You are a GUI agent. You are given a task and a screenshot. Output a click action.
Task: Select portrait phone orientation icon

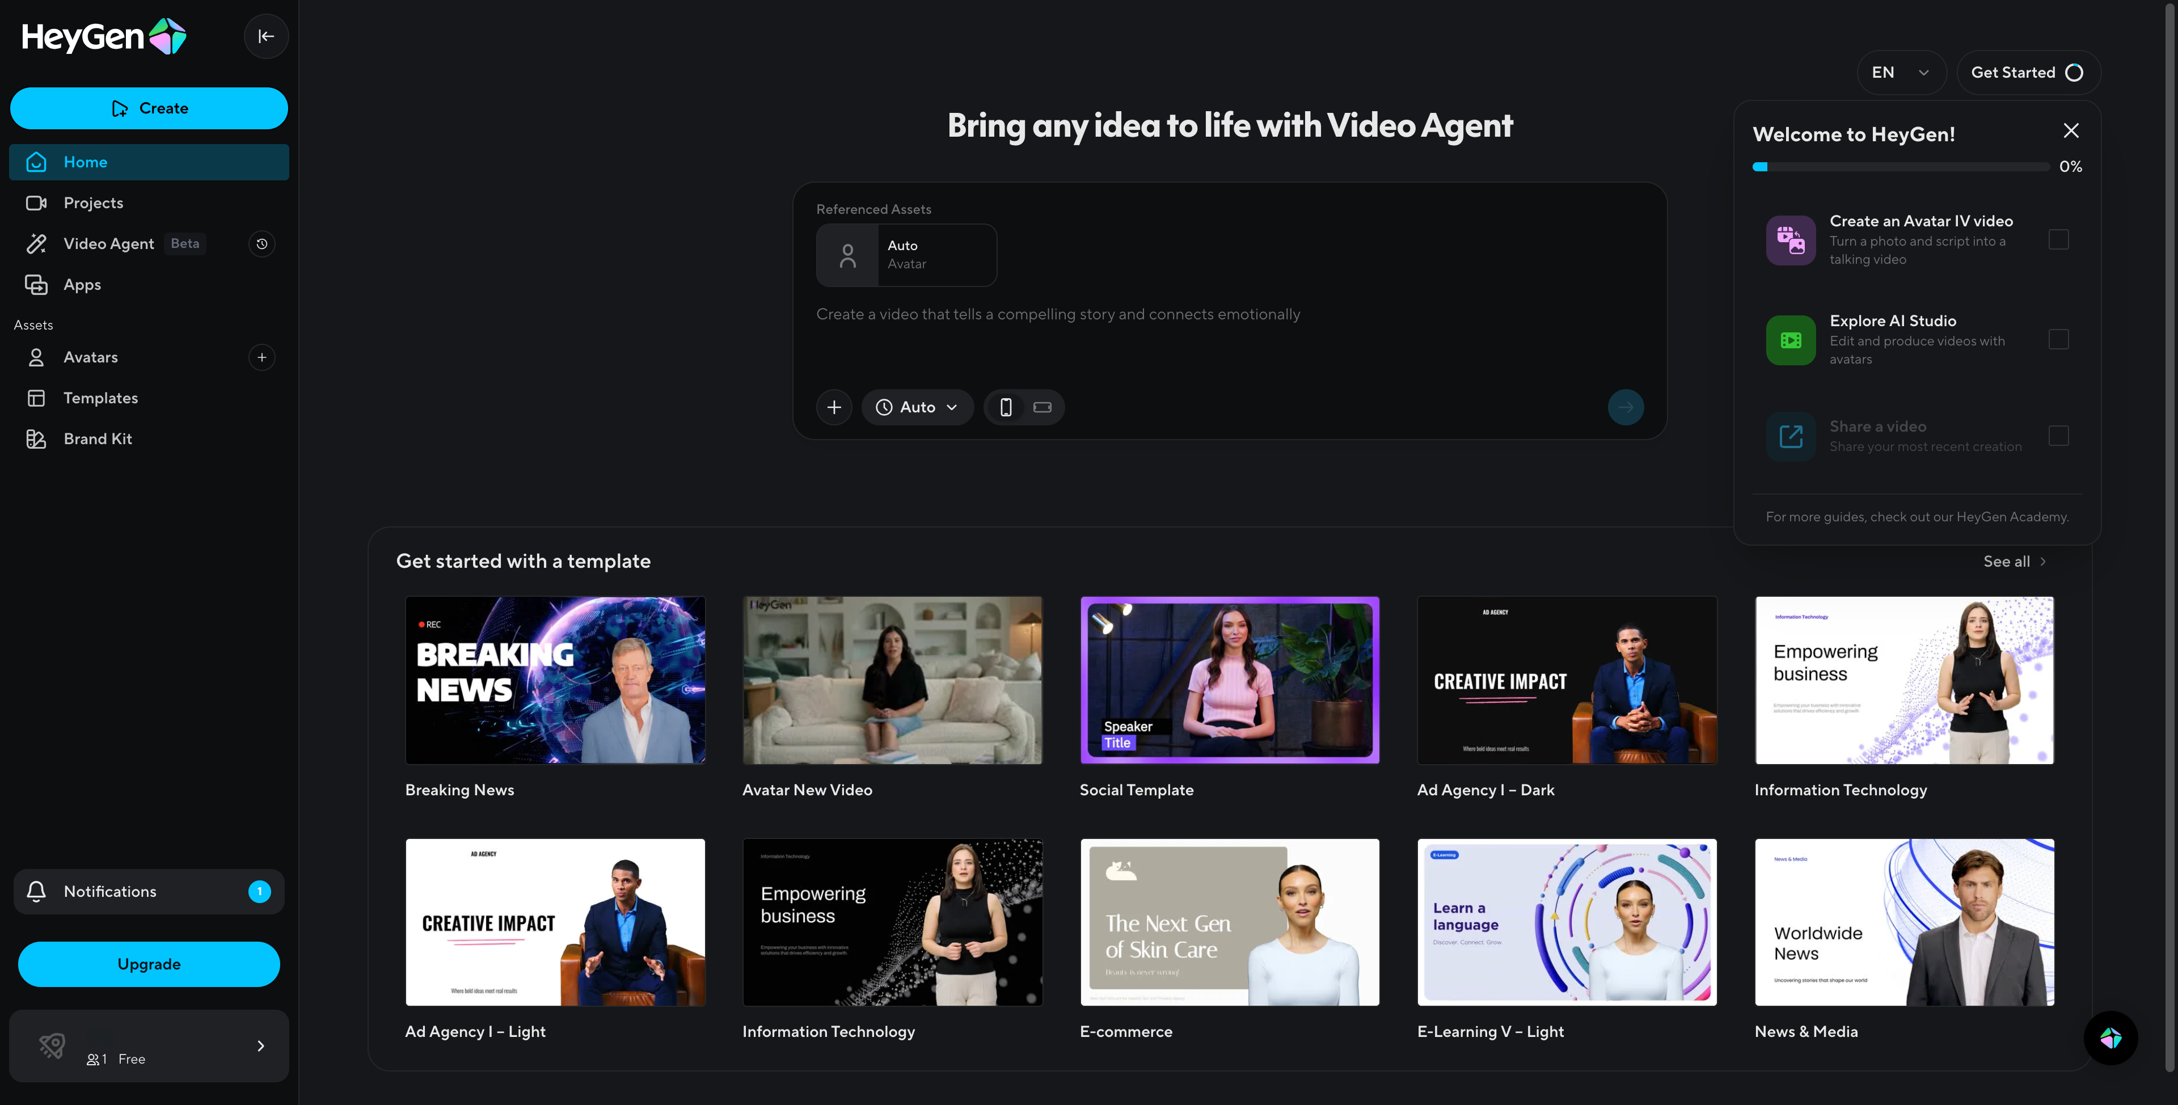pos(1005,407)
